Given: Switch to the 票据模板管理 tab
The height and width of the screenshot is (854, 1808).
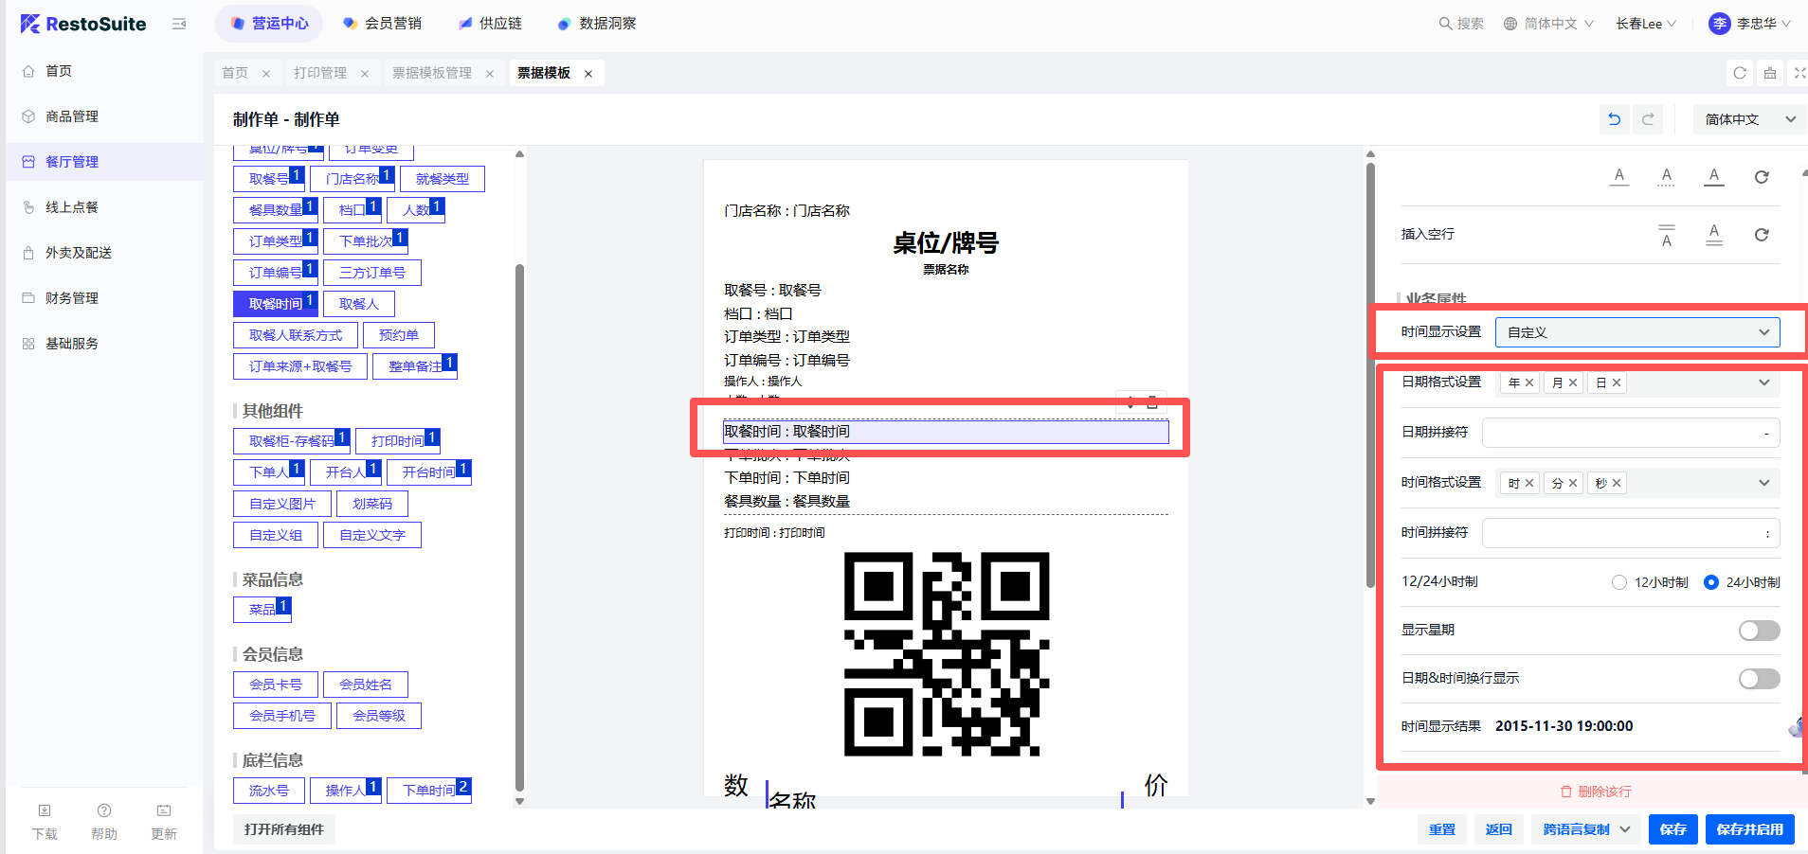Looking at the screenshot, I should click(432, 73).
